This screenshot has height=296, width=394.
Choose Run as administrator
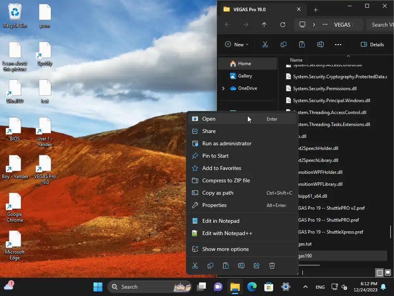pyautogui.click(x=242, y=143)
